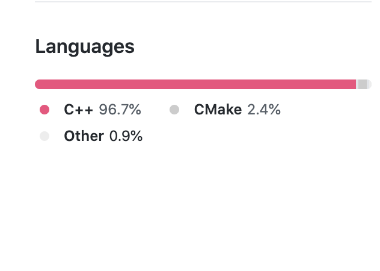Click the pink C++ language dot

[44, 110]
